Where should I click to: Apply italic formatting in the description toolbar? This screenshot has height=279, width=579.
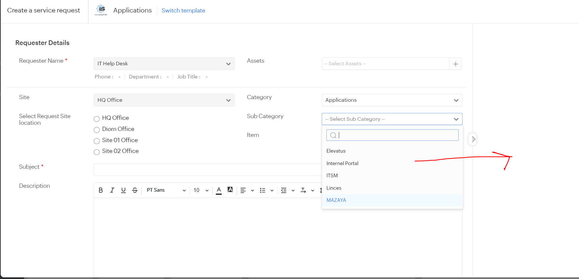click(112, 190)
